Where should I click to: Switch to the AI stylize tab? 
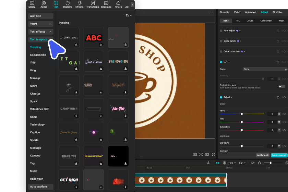(x=277, y=12)
